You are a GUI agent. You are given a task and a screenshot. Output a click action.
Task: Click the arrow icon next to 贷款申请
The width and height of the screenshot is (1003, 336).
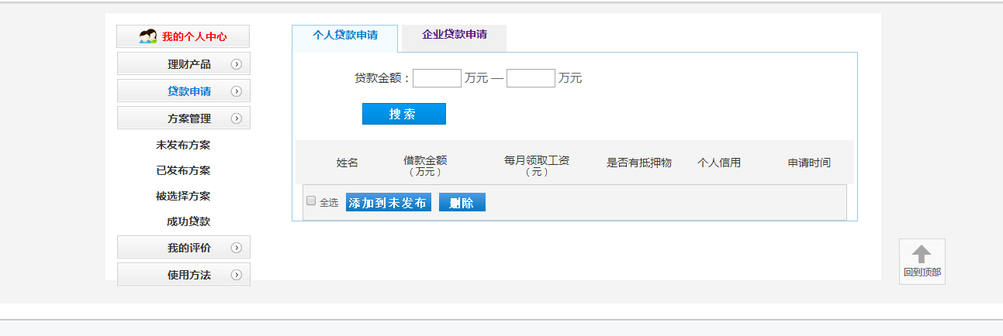237,91
